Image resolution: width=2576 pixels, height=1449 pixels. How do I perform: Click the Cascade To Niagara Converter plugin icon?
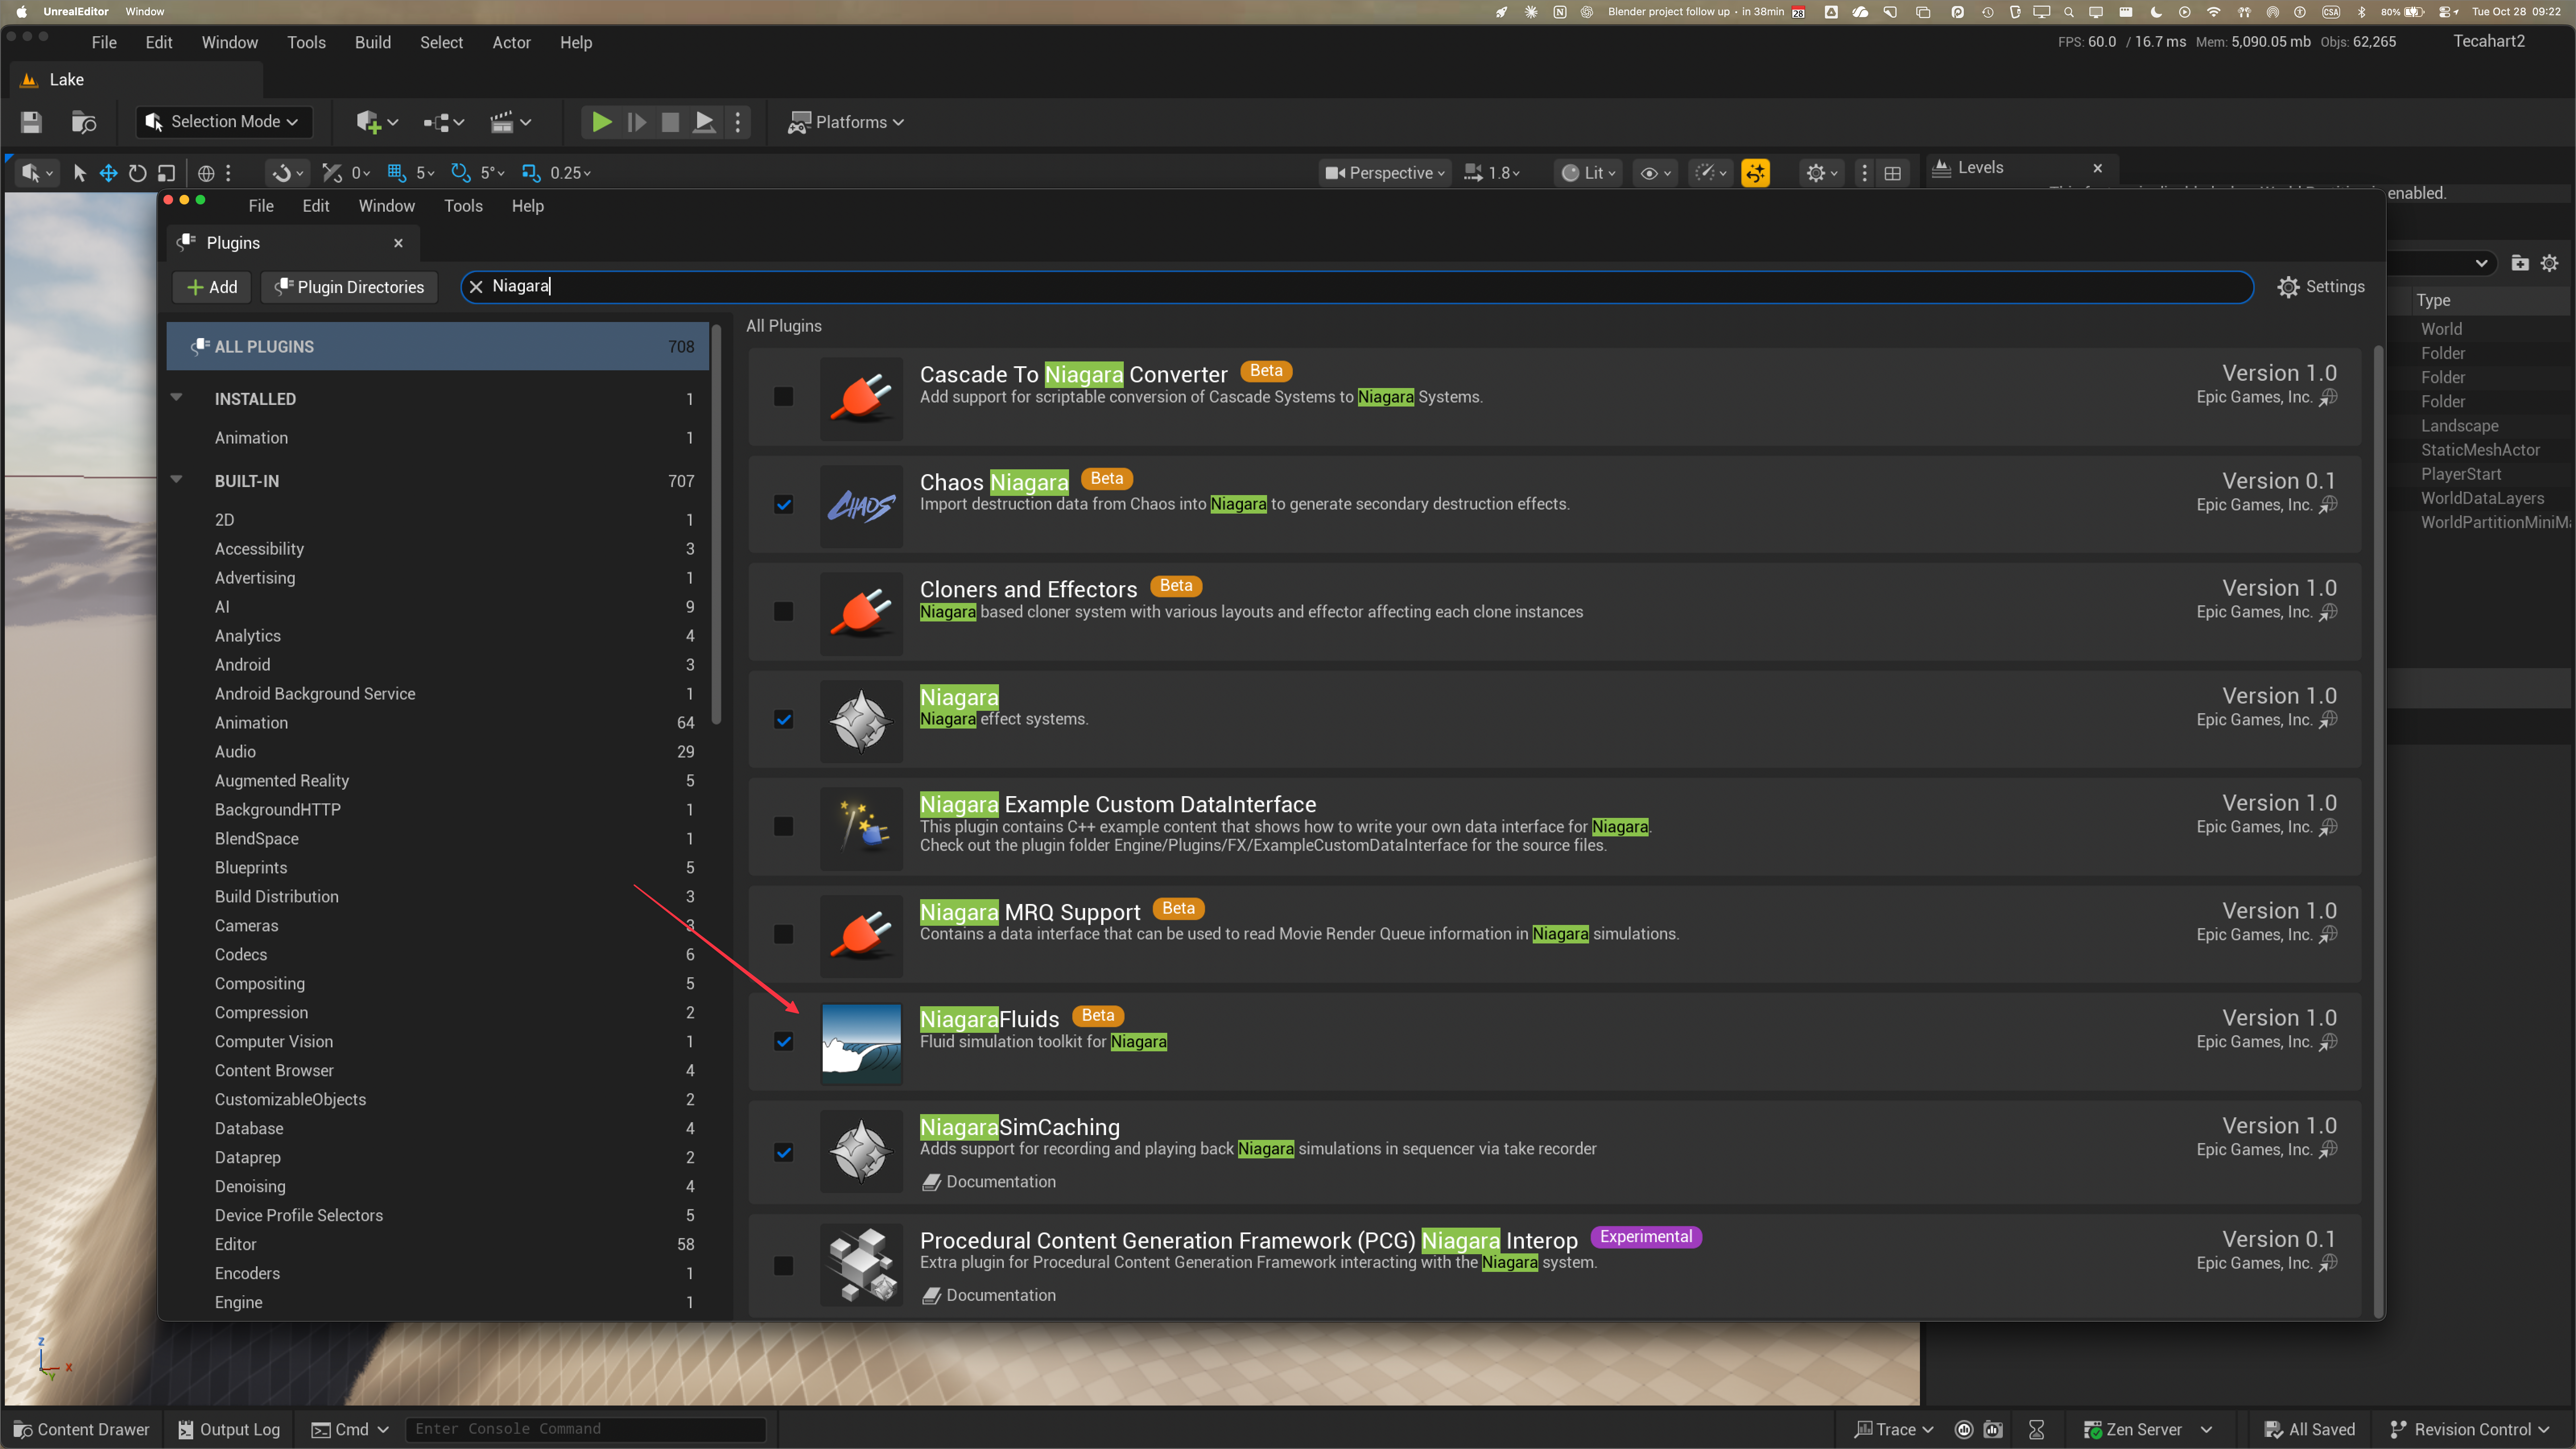(x=861, y=398)
